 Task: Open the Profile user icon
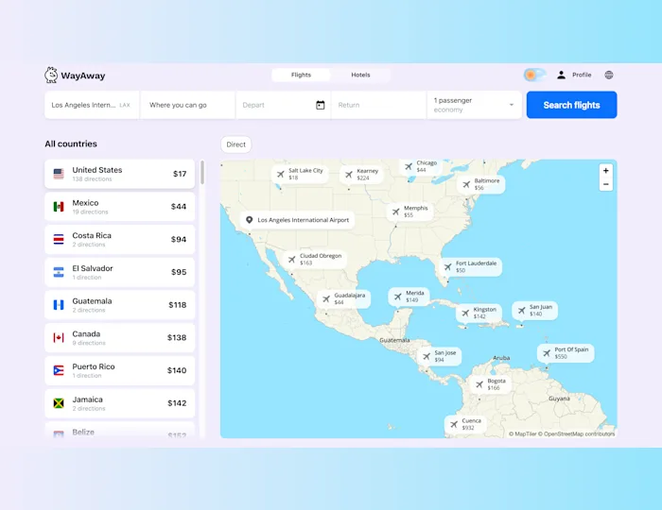(561, 75)
